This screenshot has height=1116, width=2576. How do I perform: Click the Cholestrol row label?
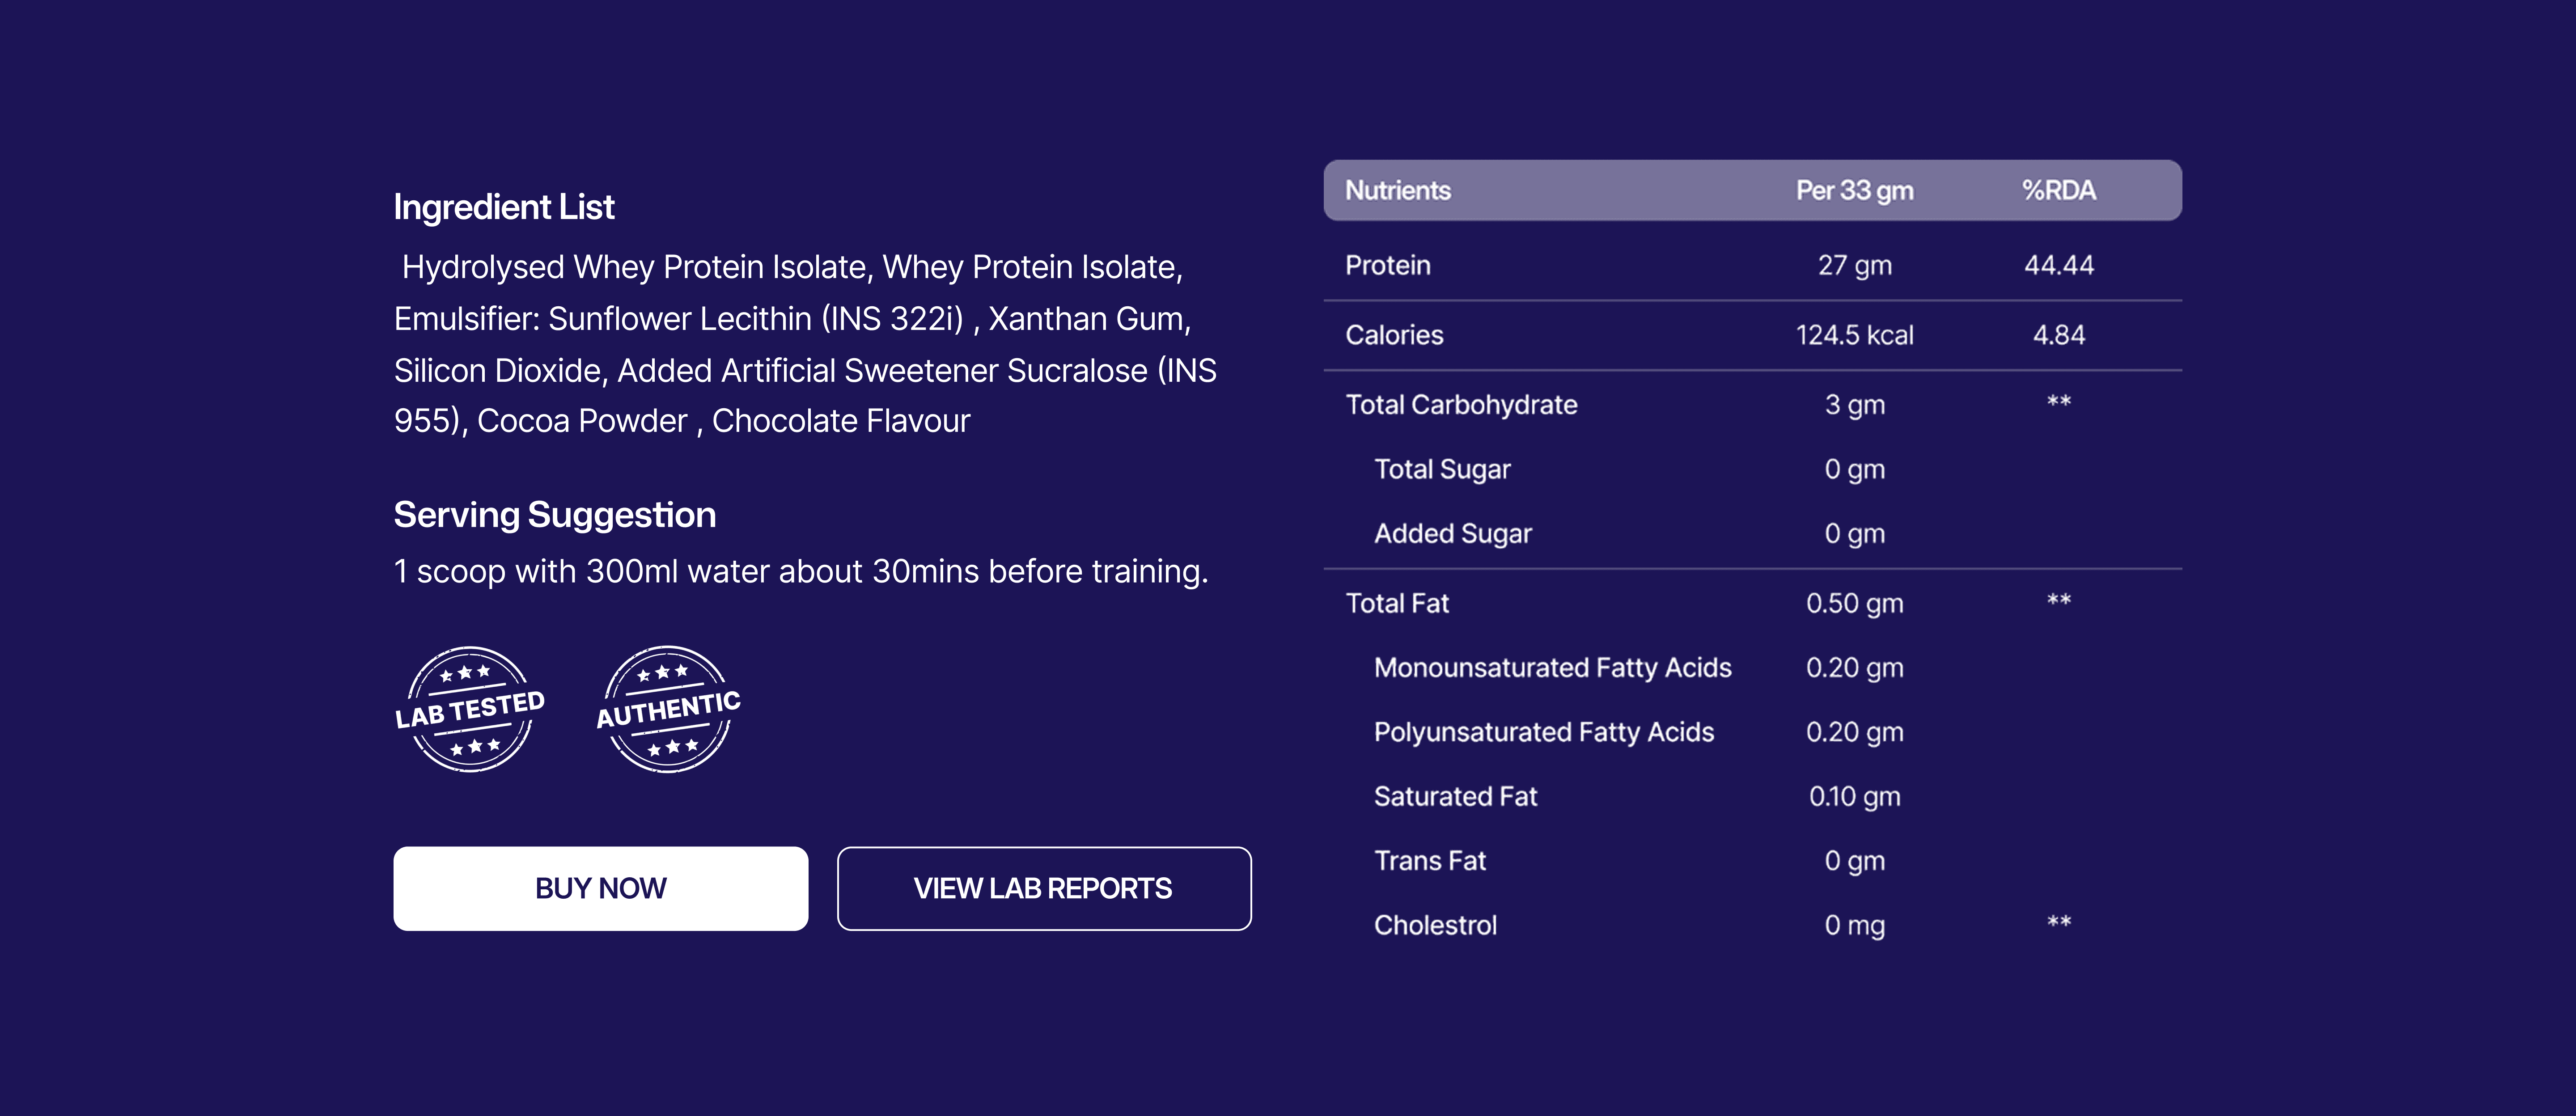tap(1435, 925)
